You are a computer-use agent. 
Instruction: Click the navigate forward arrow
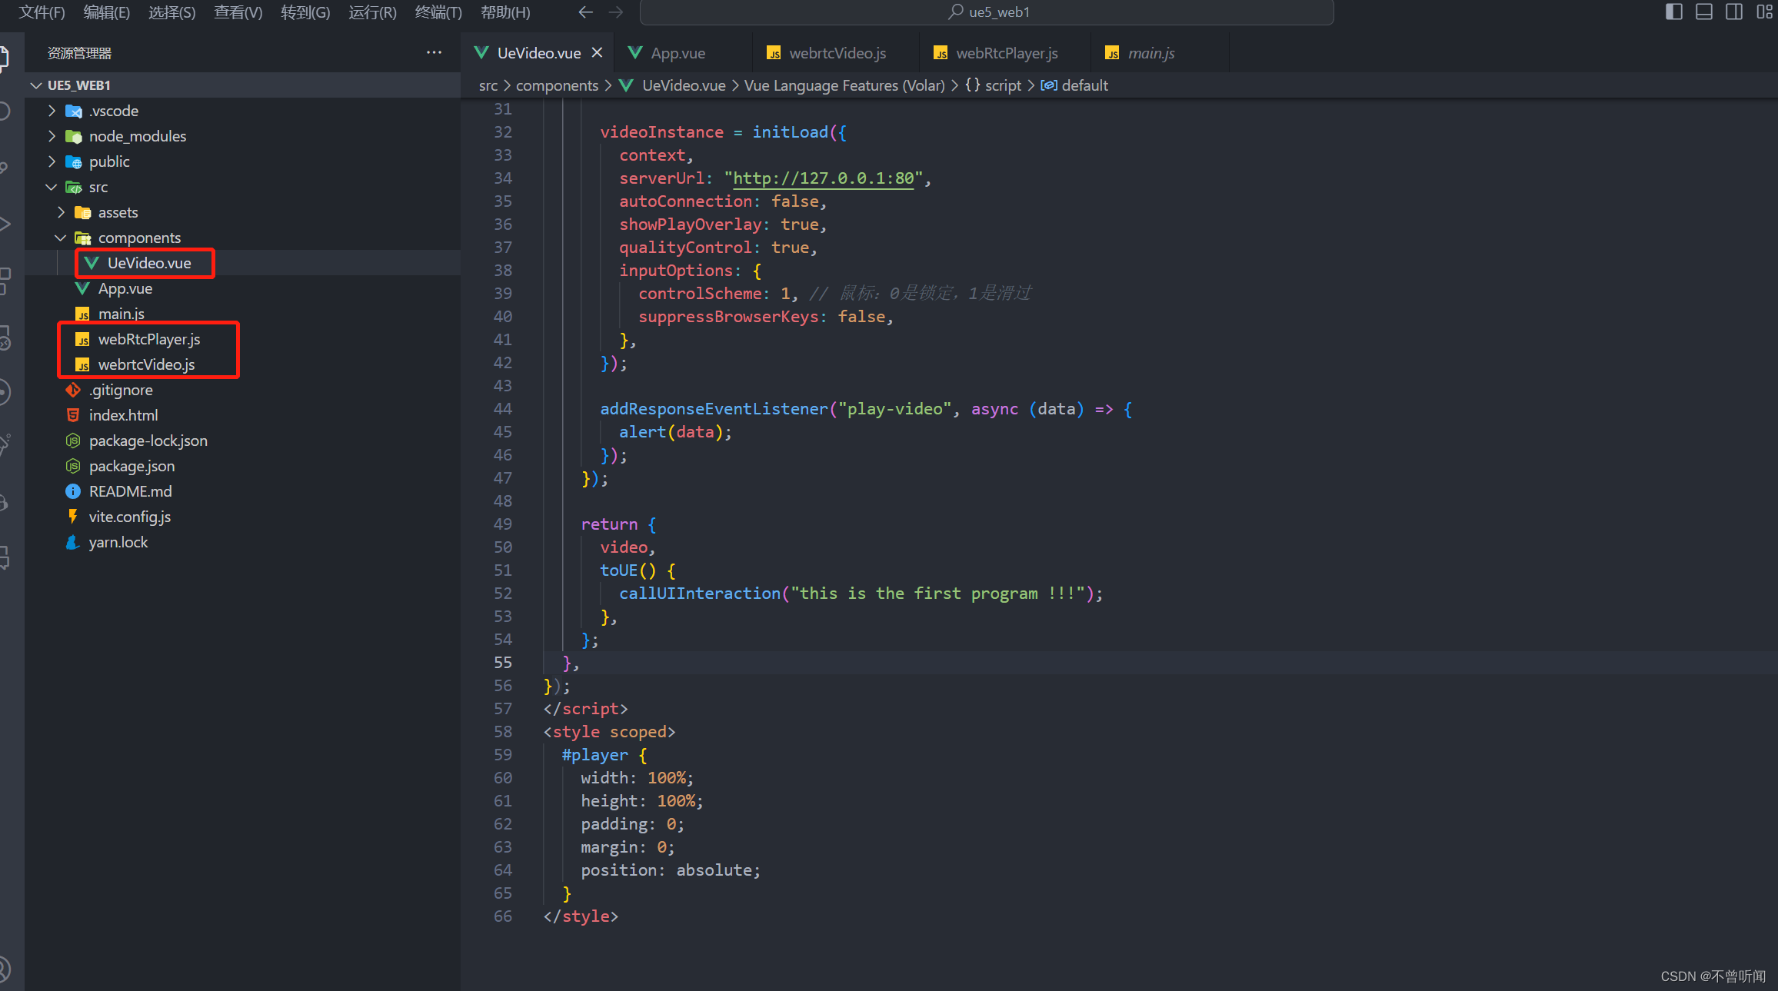coord(616,12)
